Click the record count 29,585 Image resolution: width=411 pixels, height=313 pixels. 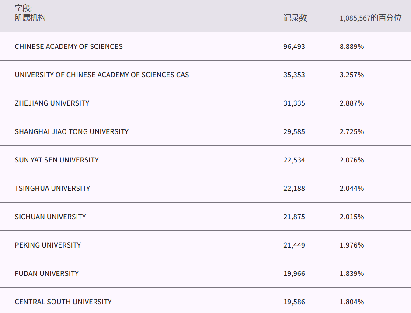[294, 131]
